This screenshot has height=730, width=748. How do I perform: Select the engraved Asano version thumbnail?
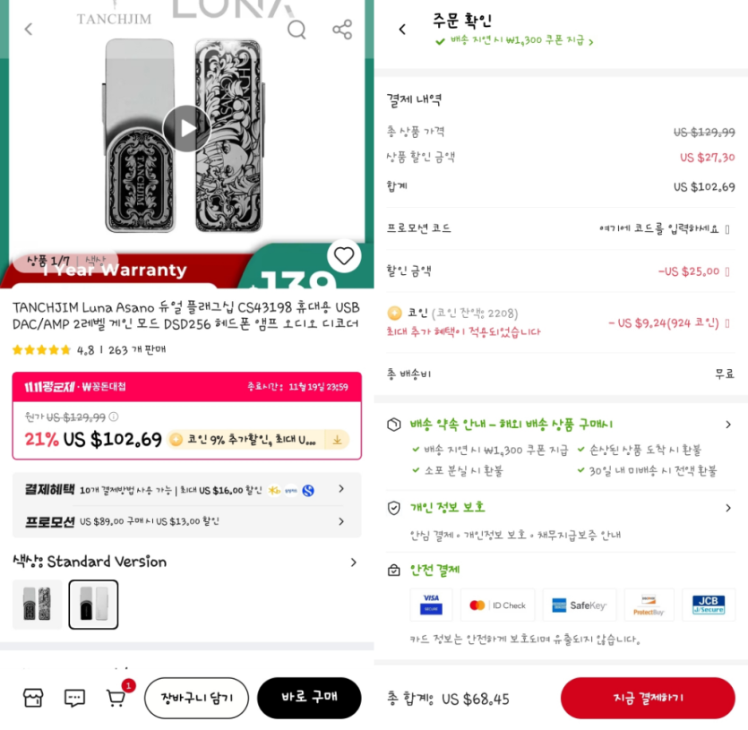tap(38, 604)
